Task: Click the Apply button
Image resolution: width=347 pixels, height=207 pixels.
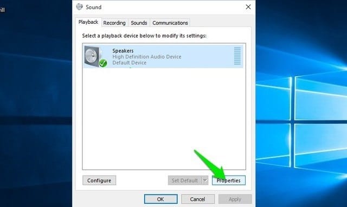Action: tap(235, 199)
